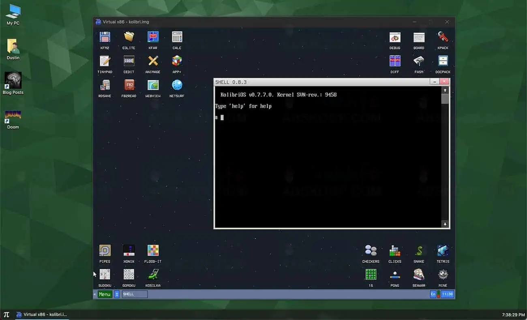Start the TETRIS game icon

click(443, 251)
